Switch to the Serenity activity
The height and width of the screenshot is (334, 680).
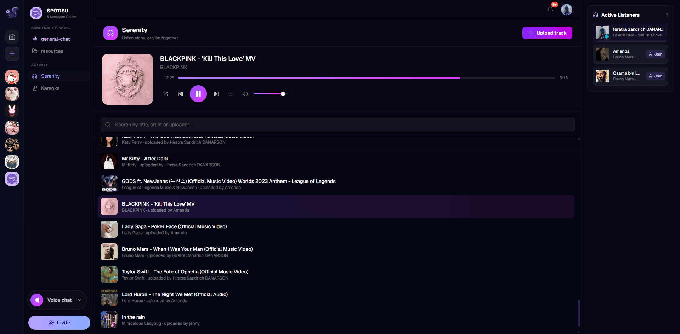(59, 76)
